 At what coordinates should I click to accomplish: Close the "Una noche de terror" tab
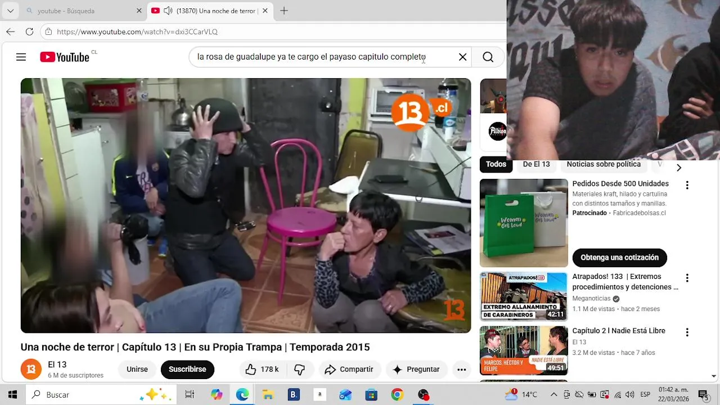pyautogui.click(x=265, y=11)
